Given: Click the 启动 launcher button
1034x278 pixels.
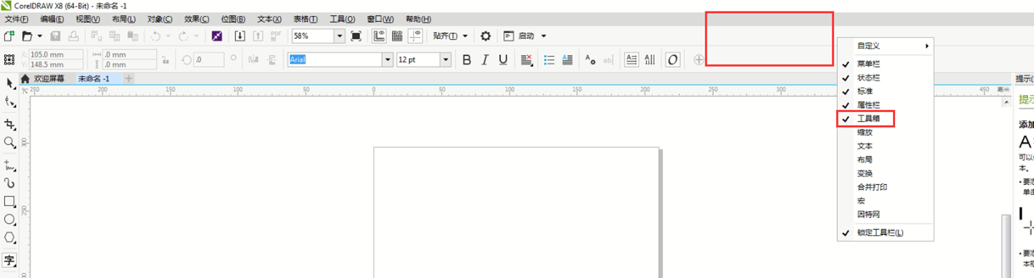Looking at the screenshot, I should click(x=526, y=36).
